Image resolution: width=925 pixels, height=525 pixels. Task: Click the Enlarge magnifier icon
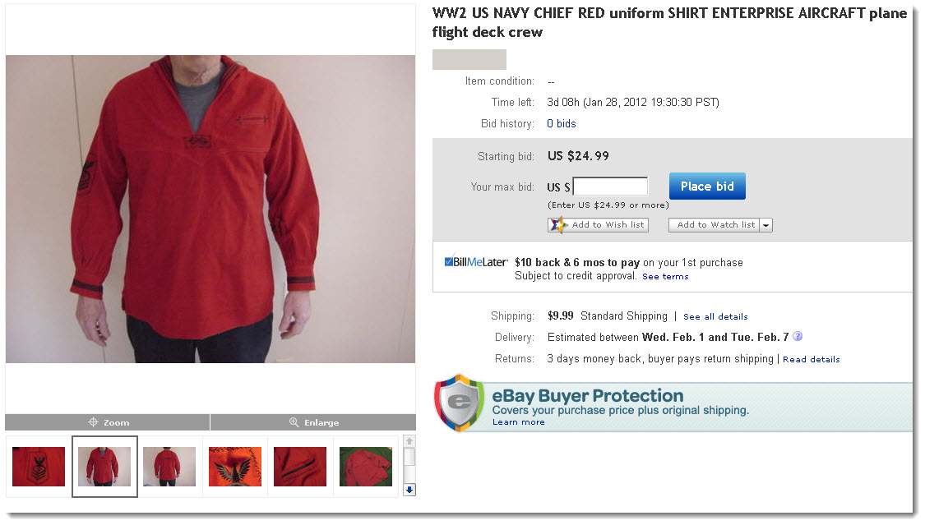click(x=294, y=422)
